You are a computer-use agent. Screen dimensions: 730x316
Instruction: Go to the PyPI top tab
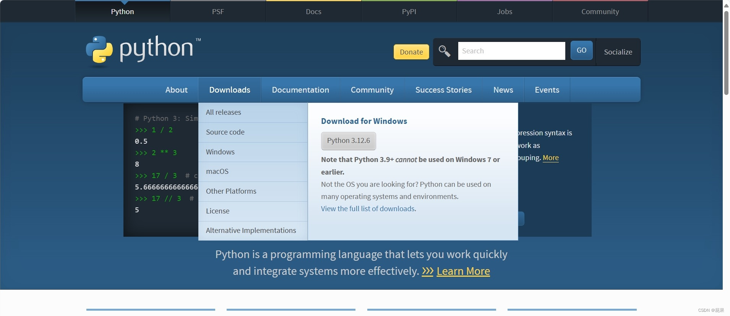tap(409, 11)
